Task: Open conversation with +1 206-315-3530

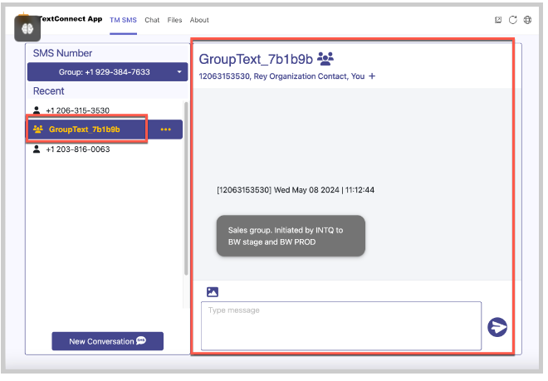Action: [x=77, y=110]
